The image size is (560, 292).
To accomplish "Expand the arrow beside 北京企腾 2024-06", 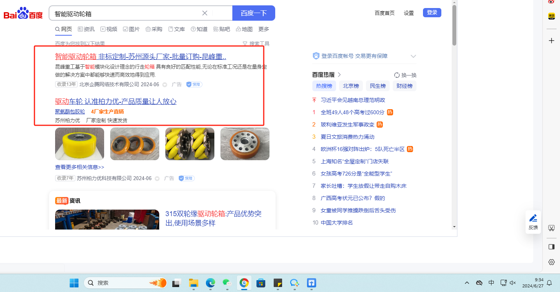I will point(165,85).
